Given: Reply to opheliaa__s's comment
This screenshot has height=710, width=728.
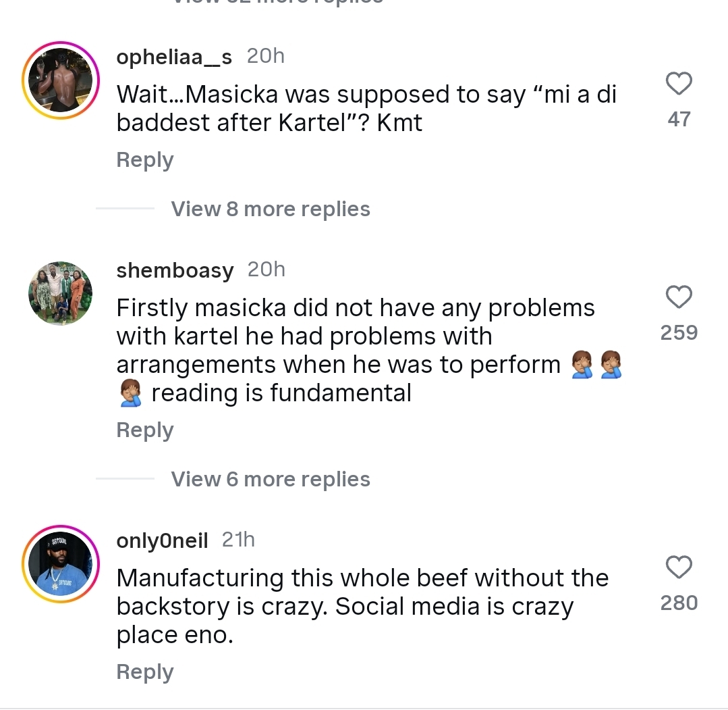Looking at the screenshot, I should pos(145,160).
